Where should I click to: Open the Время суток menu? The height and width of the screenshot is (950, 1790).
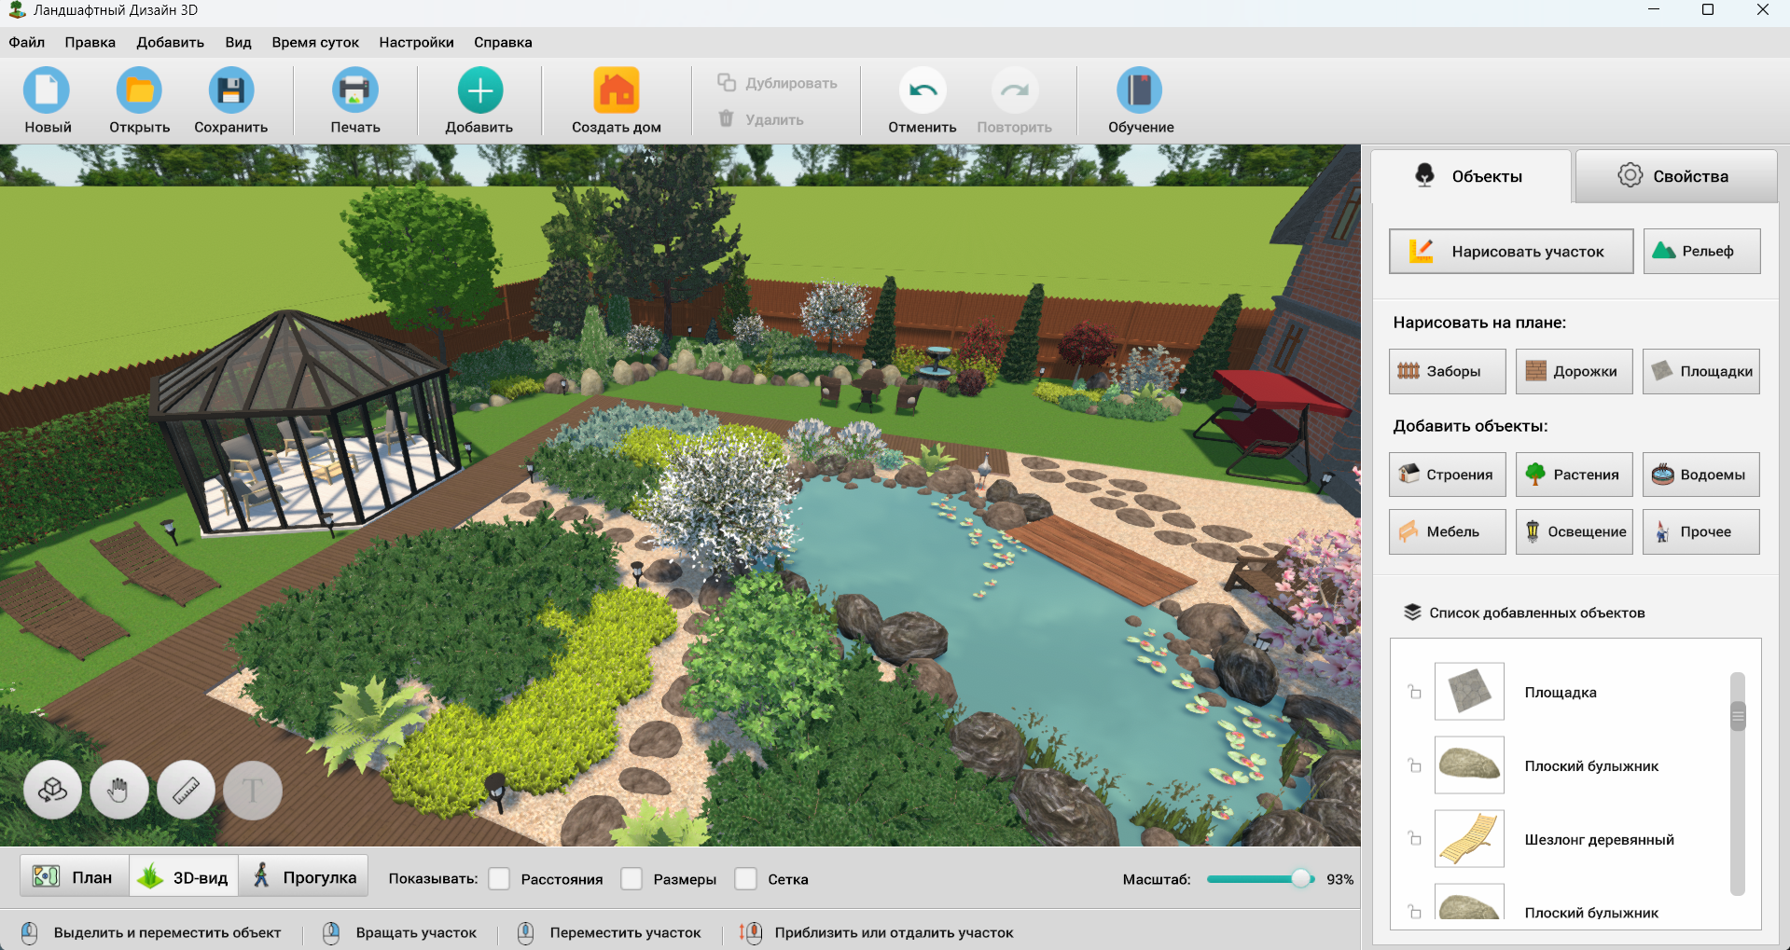(315, 42)
